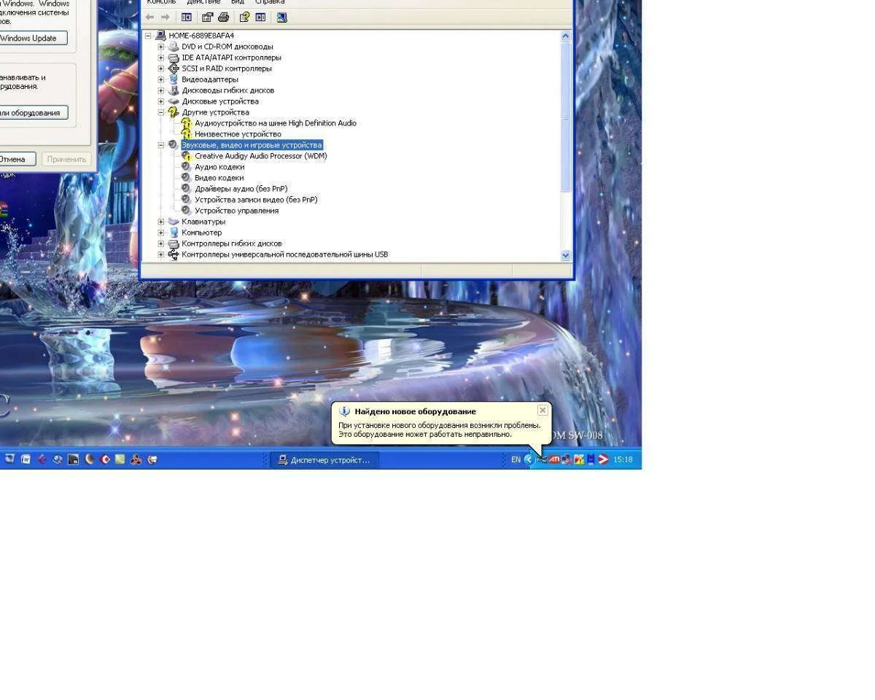Click the Back arrow in Device Manager toolbar
875x700 pixels.
pyautogui.click(x=149, y=17)
